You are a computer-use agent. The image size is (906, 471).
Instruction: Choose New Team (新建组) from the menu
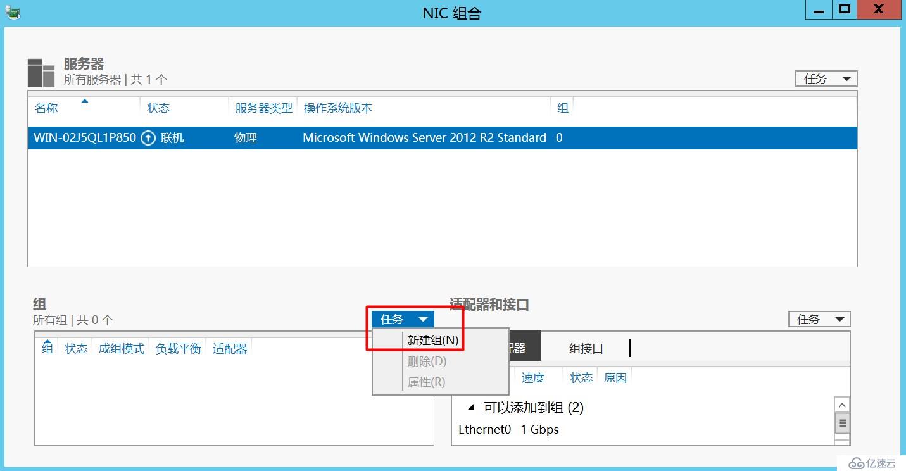coord(433,340)
